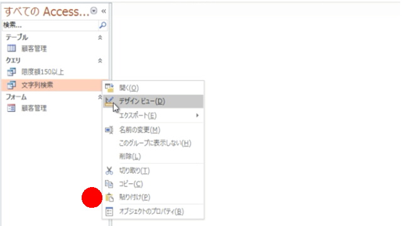
Task: Click the copy icon beside コピー
Action: click(x=109, y=184)
